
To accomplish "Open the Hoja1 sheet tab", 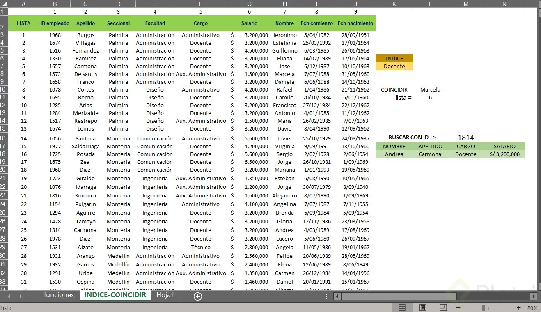I will [x=165, y=295].
